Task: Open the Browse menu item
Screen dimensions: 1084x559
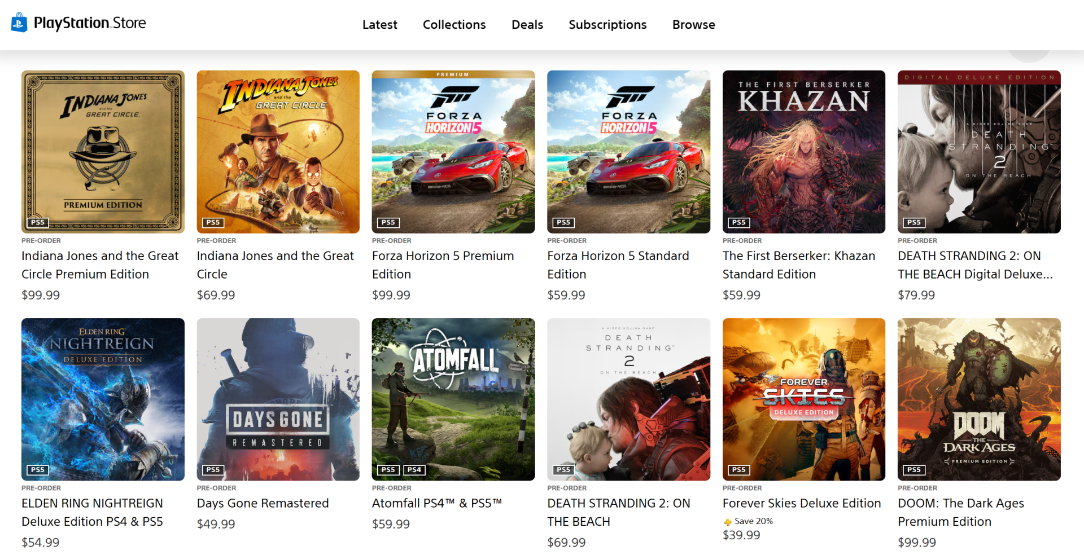Action: pyautogui.click(x=694, y=25)
